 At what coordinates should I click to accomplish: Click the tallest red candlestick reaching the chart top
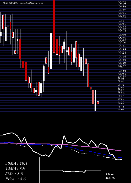pos(54,26)
